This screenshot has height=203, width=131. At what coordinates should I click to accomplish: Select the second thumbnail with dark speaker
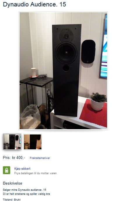coord(33,142)
